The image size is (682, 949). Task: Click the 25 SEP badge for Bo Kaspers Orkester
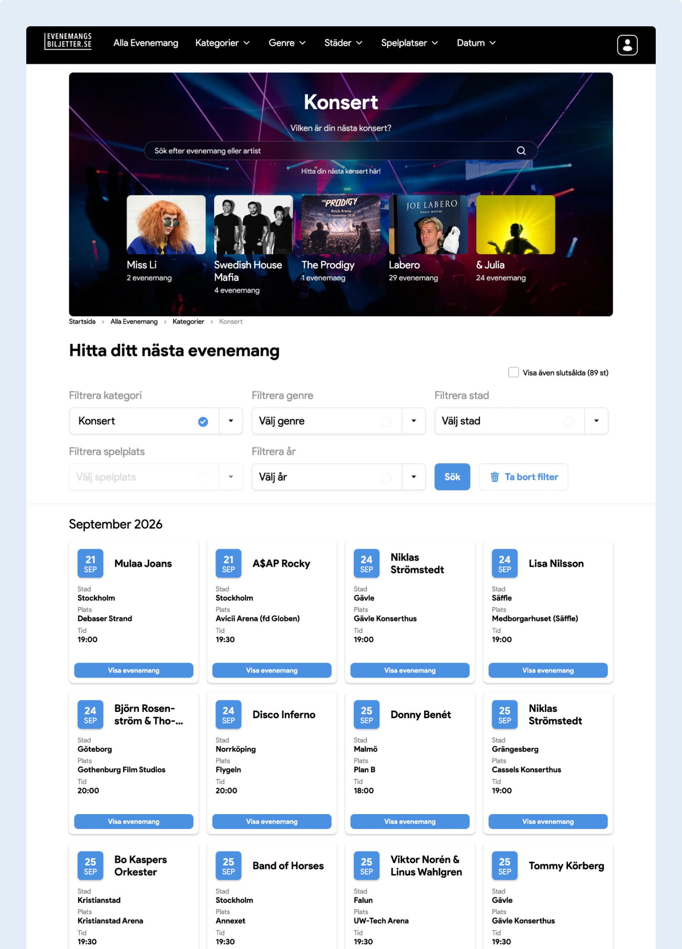91,866
